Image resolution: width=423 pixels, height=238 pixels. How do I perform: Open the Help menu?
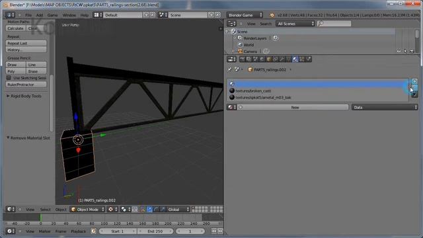tap(85, 15)
